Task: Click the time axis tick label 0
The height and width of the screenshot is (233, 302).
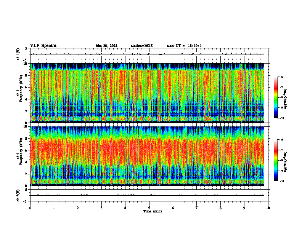Action: click(30, 208)
